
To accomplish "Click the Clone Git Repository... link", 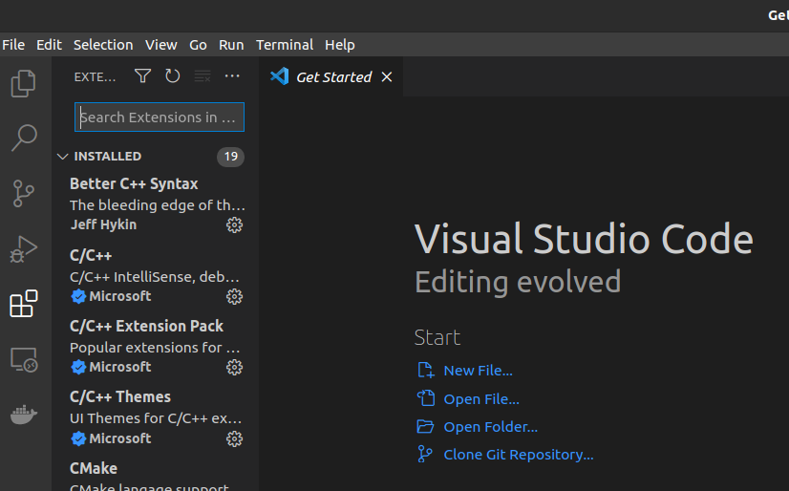I will point(519,455).
